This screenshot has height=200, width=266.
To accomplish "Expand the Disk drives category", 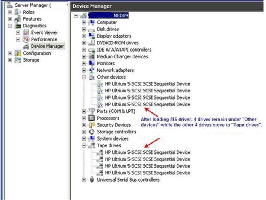I will (x=84, y=29).
